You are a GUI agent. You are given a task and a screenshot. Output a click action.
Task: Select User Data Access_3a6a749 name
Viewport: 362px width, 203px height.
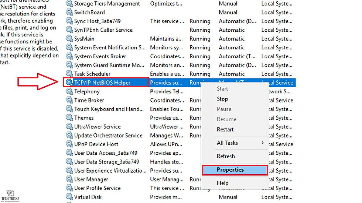coord(106,153)
